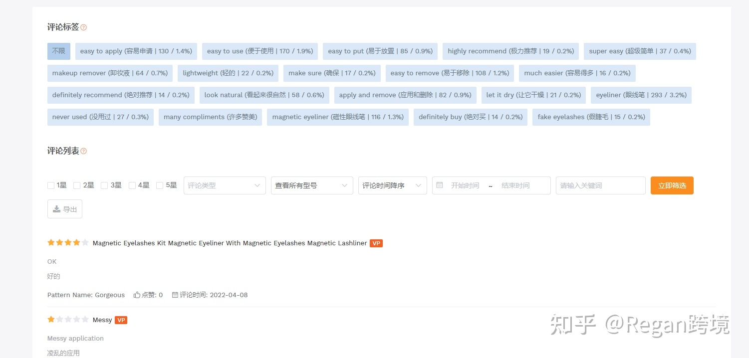This screenshot has height=358, width=749.
Task: Click the help icon beside 评论列表
Action: [x=84, y=151]
